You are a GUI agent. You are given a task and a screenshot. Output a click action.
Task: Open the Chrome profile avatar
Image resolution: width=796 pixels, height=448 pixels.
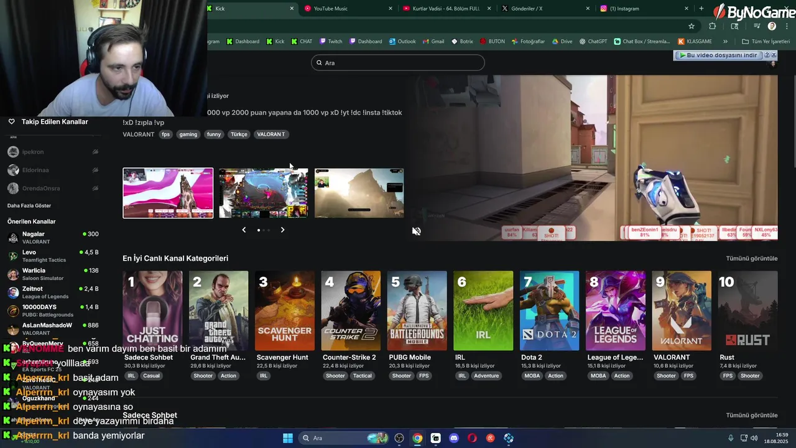tap(772, 26)
